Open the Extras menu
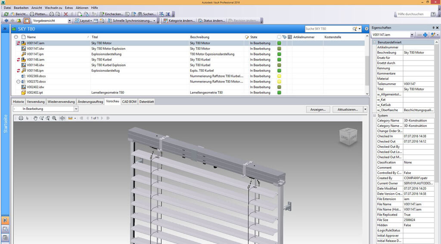Viewport: 441px width, 244px height. click(x=68, y=8)
